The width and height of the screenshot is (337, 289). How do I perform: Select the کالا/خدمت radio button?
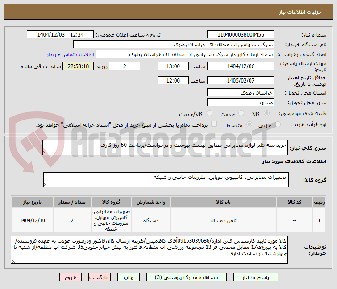pyautogui.click(x=209, y=113)
